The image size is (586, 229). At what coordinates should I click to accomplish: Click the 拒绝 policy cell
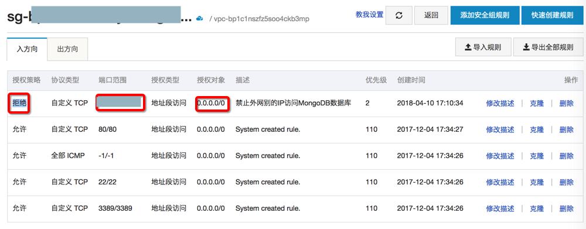click(20, 103)
